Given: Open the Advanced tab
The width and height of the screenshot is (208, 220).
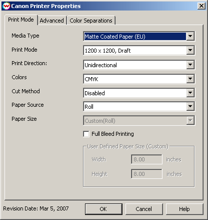Looking at the screenshot, I should point(52,21).
